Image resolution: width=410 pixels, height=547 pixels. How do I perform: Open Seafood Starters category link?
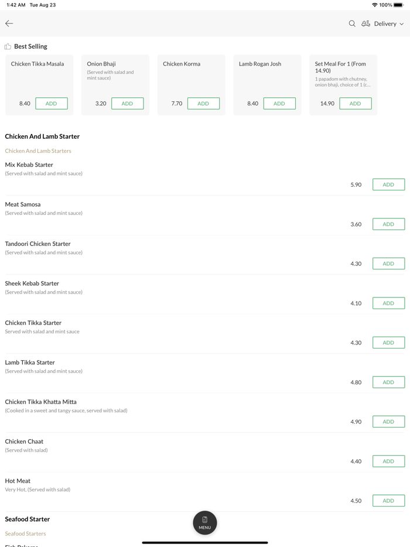25,534
